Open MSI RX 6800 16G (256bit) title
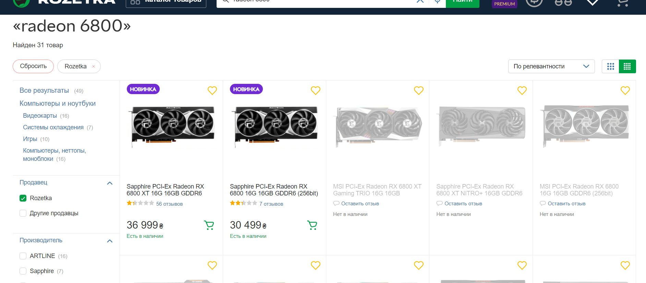 pyautogui.click(x=579, y=190)
